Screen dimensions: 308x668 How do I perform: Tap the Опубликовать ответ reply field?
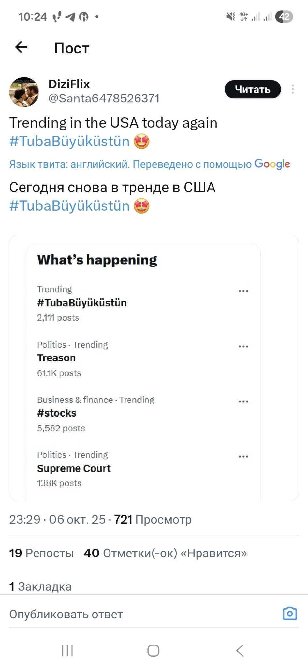click(x=130, y=614)
